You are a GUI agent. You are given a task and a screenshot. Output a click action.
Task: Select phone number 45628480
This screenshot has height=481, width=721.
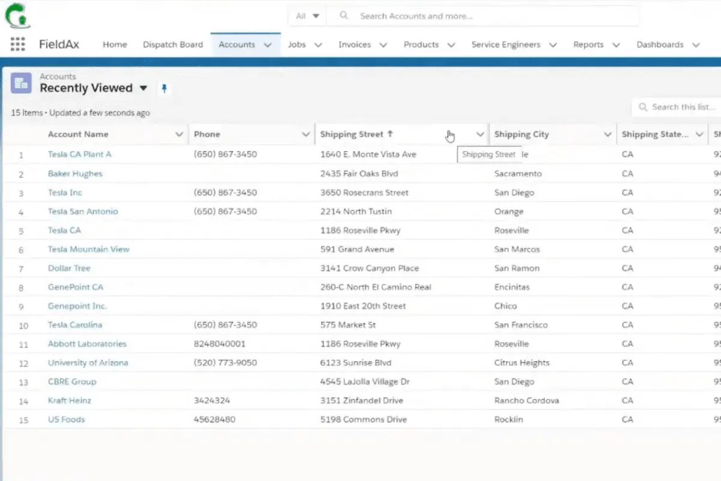pyautogui.click(x=214, y=419)
